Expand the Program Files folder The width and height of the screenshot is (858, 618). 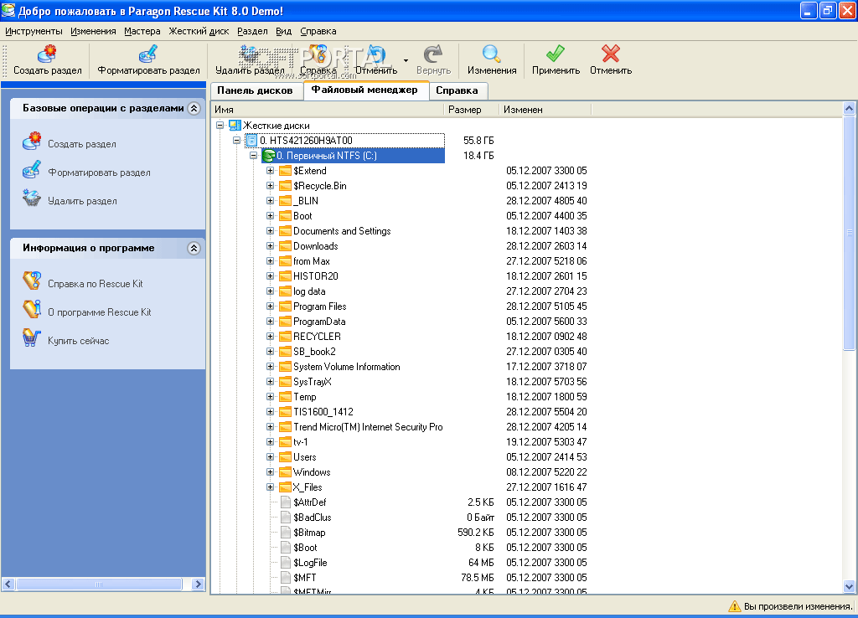(271, 306)
